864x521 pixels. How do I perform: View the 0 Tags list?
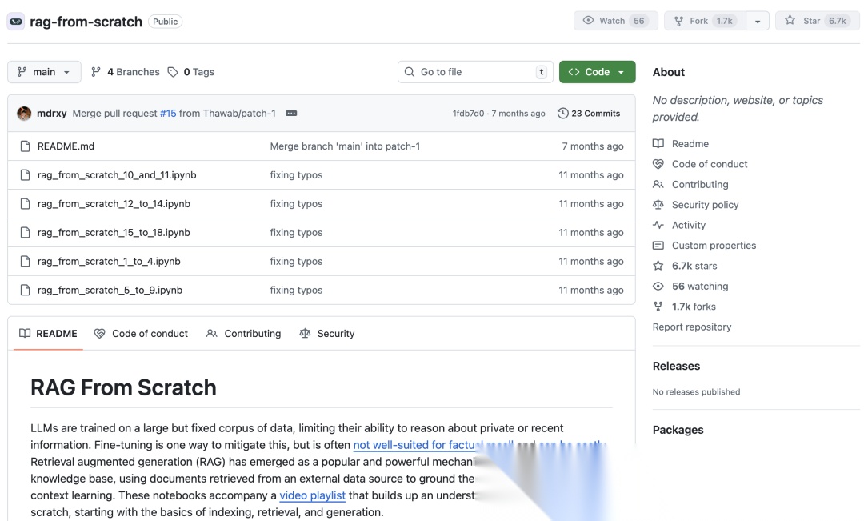coord(191,72)
